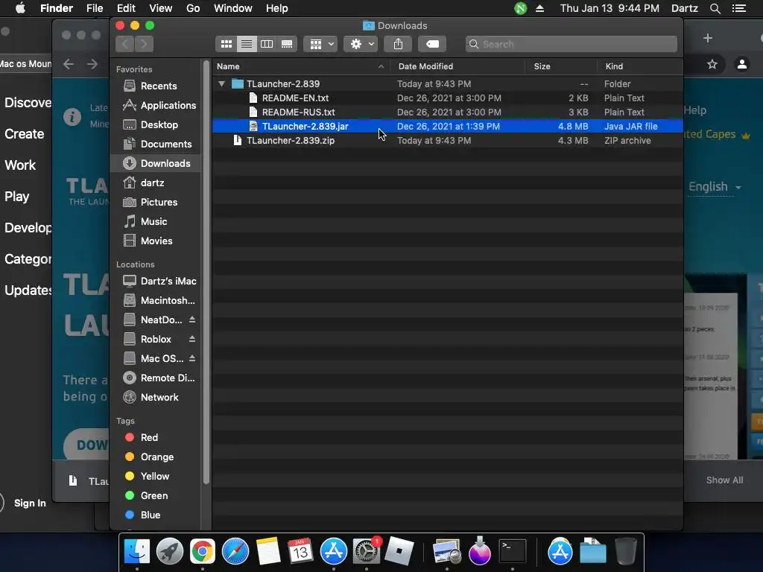The image size is (763, 572).
Task: Open Pictures in the sidebar
Action: tap(156, 203)
